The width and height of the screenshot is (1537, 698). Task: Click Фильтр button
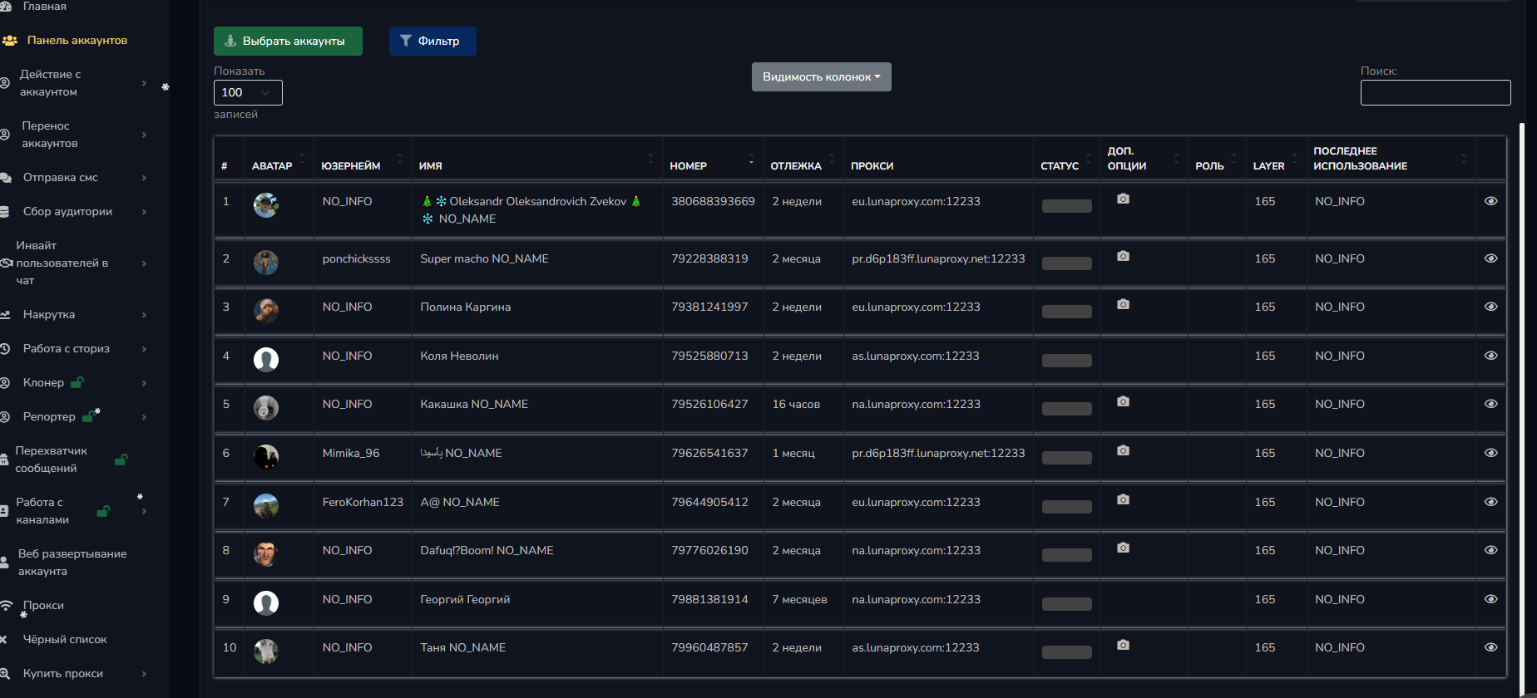[x=432, y=41]
